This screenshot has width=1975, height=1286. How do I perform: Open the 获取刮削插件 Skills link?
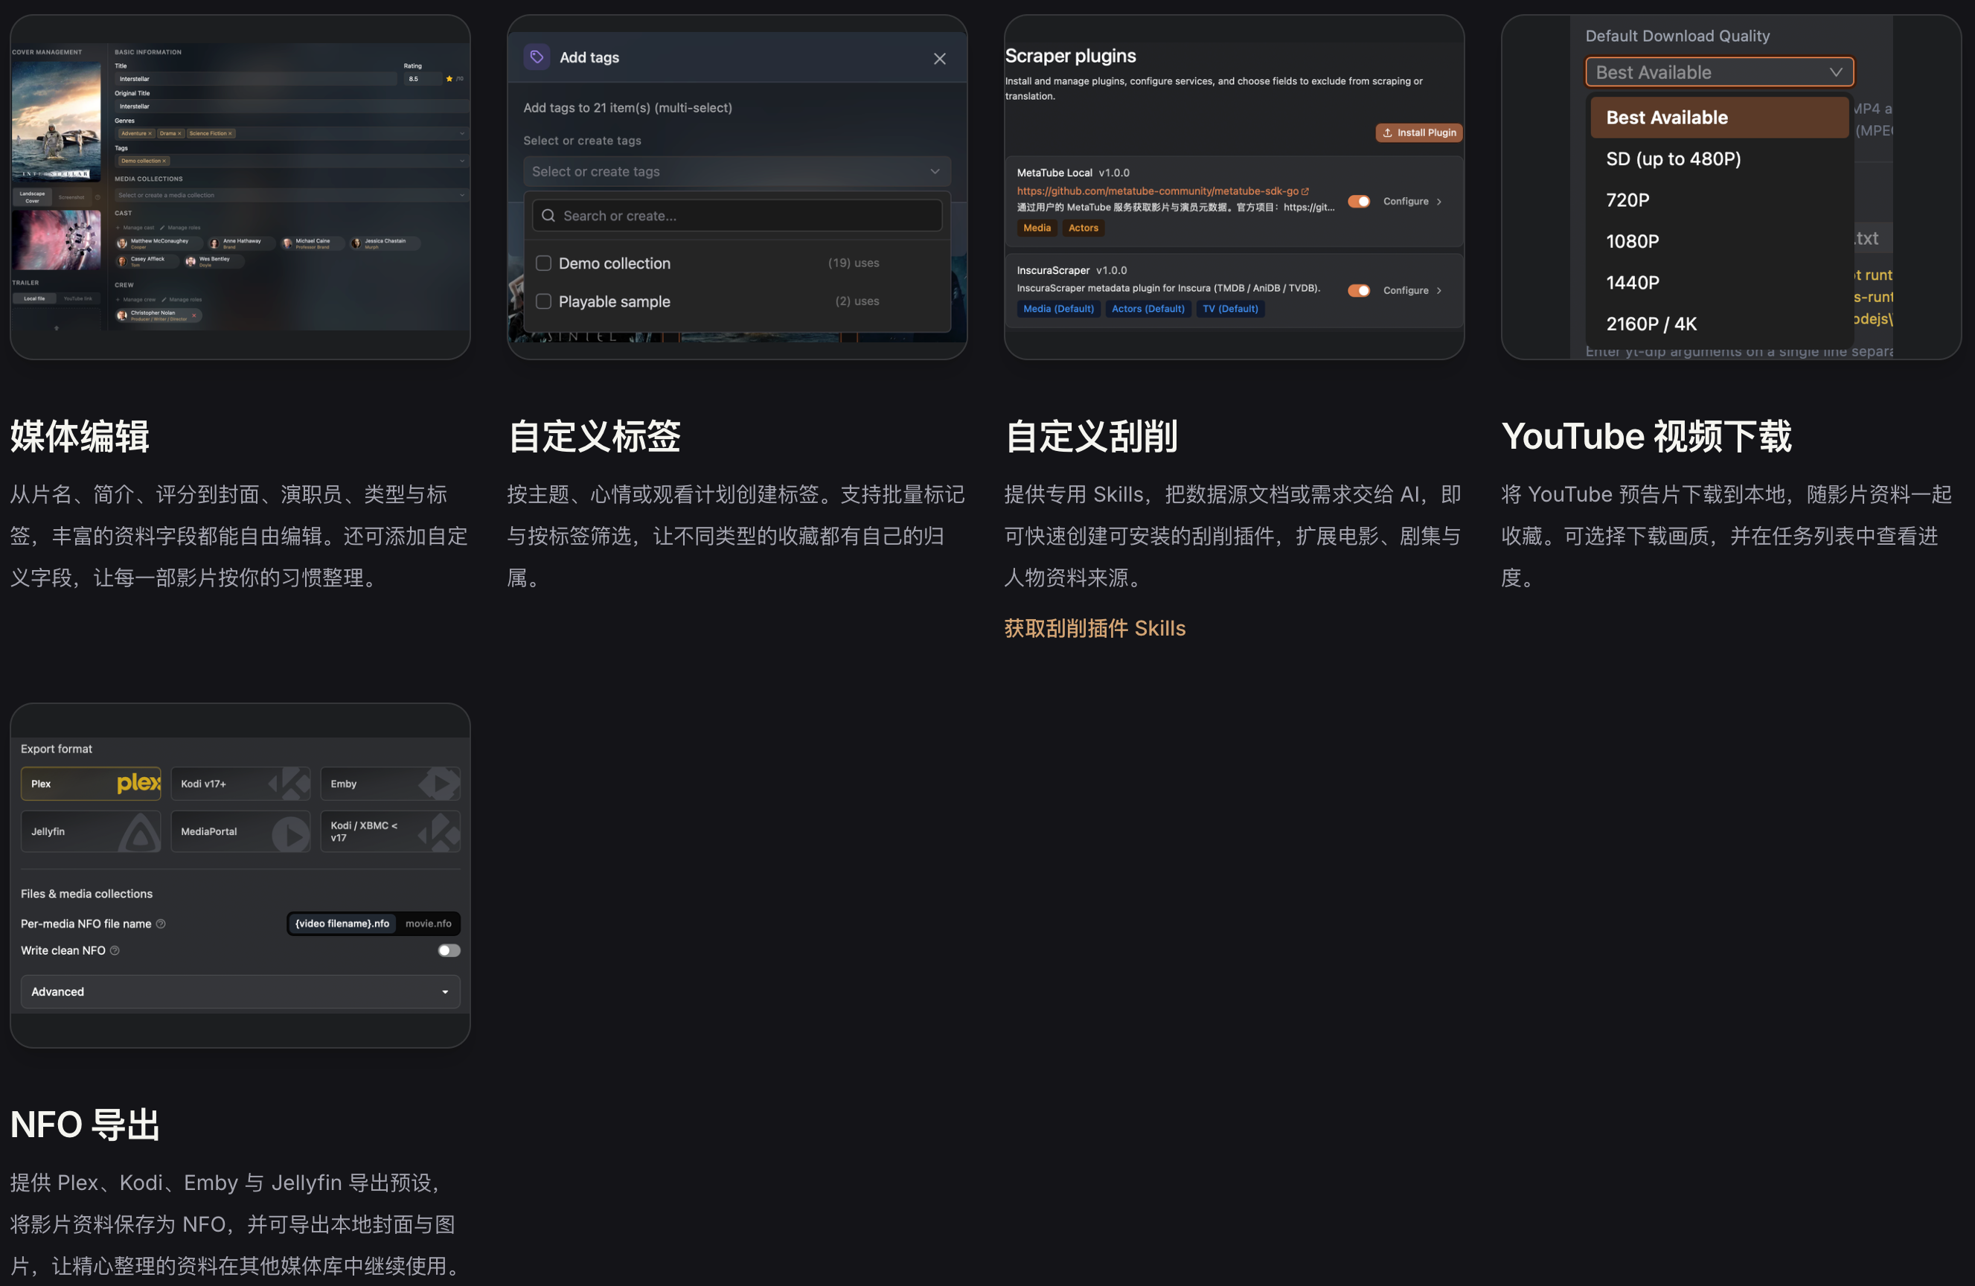click(1095, 628)
